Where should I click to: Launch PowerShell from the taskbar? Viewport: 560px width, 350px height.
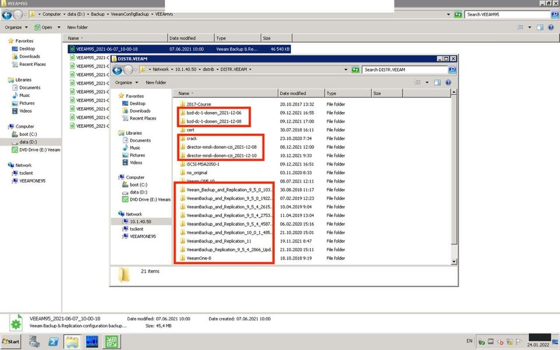pyautogui.click(x=52, y=341)
